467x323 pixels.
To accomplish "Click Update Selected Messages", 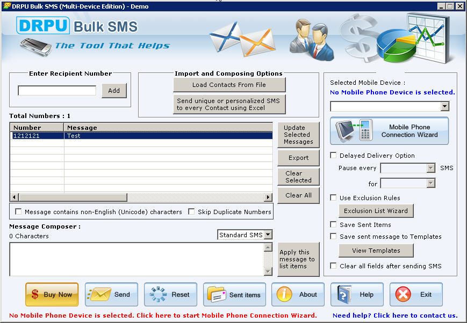I will (298, 135).
